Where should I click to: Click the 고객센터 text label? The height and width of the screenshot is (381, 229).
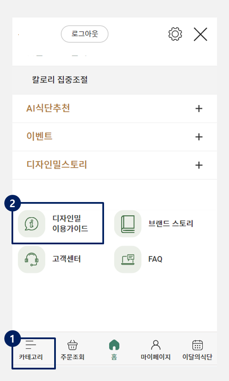(66, 259)
